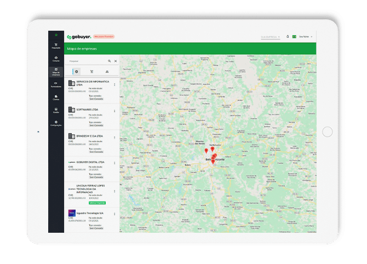Image resolution: width=367 pixels, height=264 pixels.
Task: Select the shopping cart filter tab
Action: click(x=91, y=72)
